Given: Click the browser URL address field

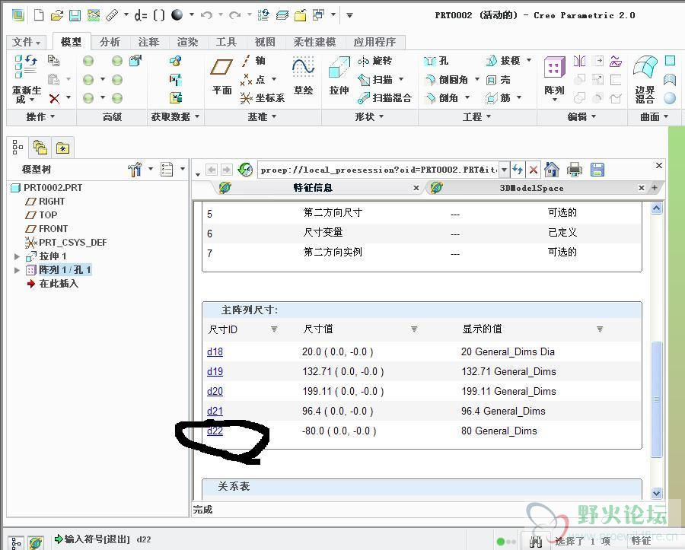Looking at the screenshot, I should tap(378, 170).
